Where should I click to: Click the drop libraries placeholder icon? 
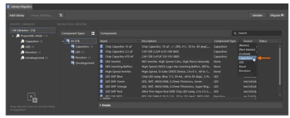[x=32, y=98]
